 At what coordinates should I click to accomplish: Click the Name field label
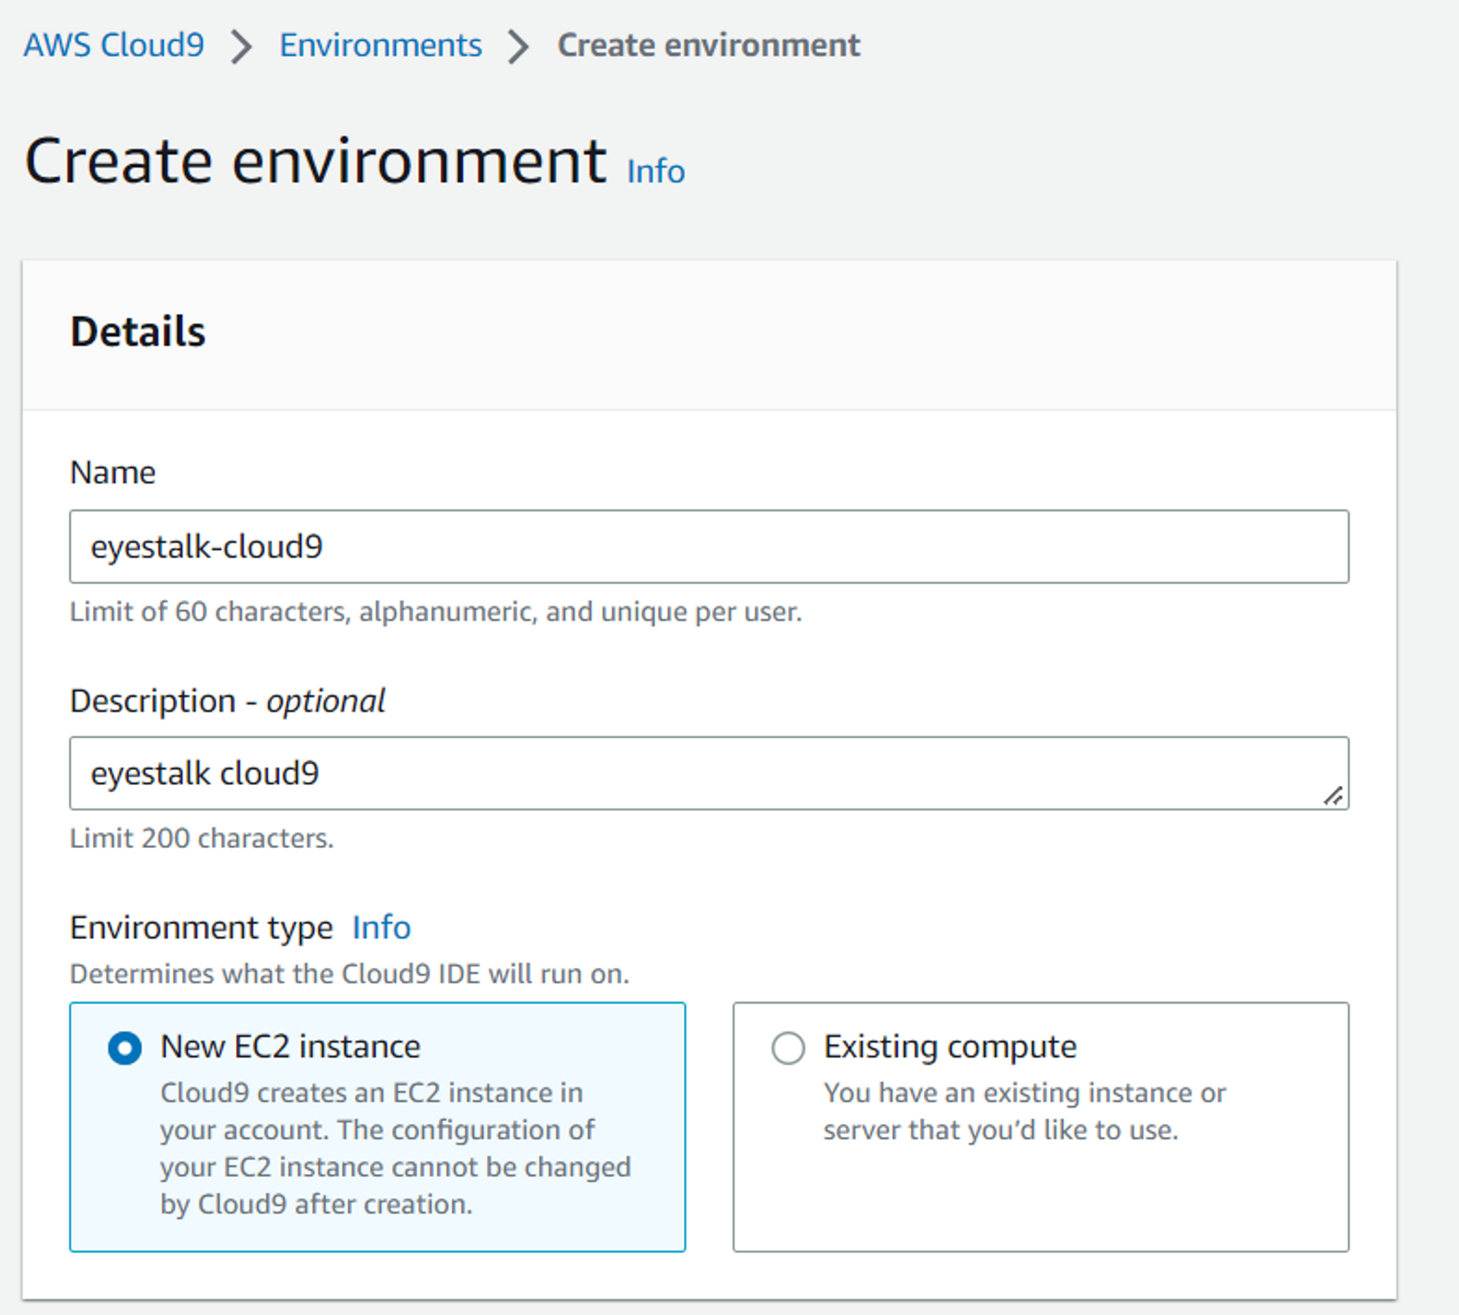point(113,473)
